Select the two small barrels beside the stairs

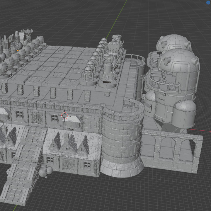[x=45, y=171]
